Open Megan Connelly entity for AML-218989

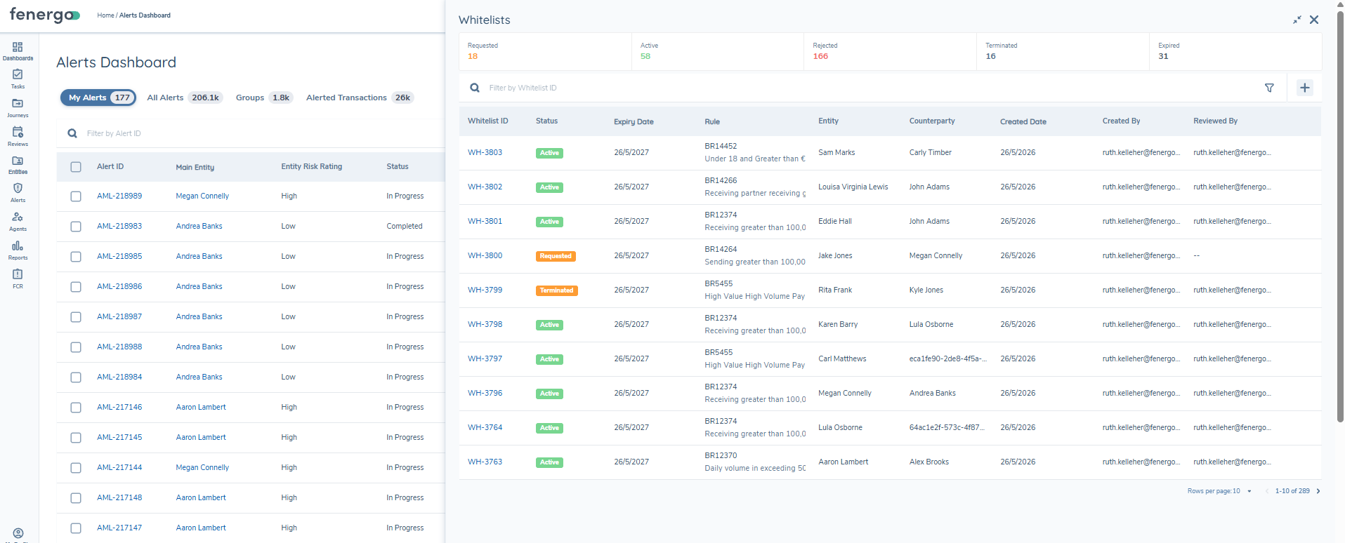(x=202, y=196)
